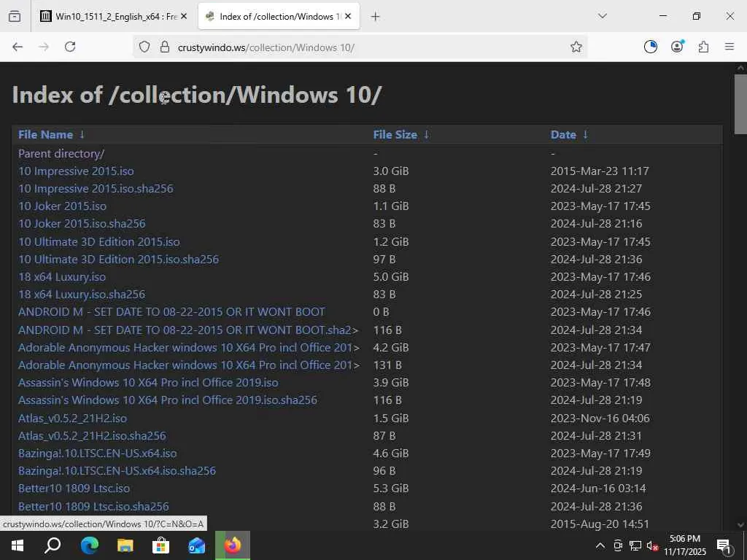This screenshot has height=560, width=747.
Task: Open Firefox View icon in tab bar
Action: (x=15, y=17)
